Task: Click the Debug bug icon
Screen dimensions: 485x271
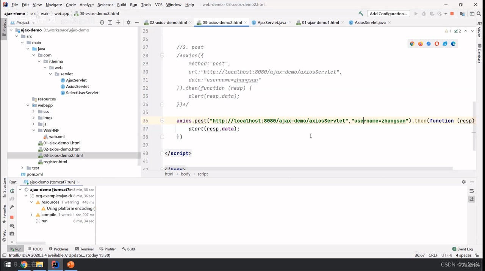Action: [424, 14]
